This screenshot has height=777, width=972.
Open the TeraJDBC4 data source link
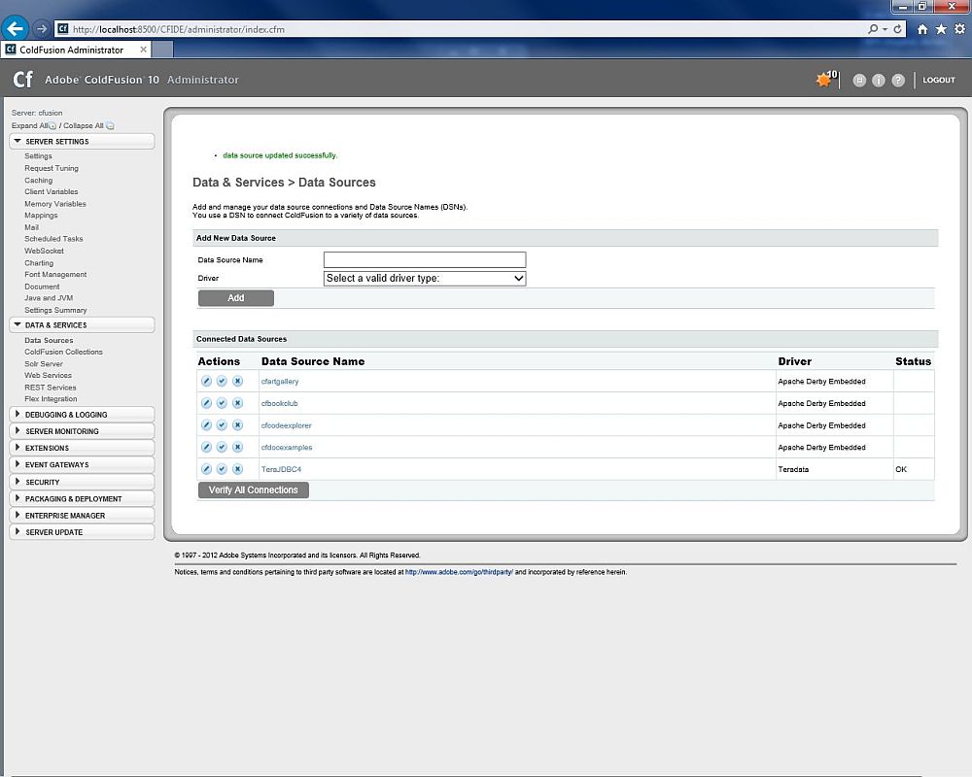(x=281, y=470)
